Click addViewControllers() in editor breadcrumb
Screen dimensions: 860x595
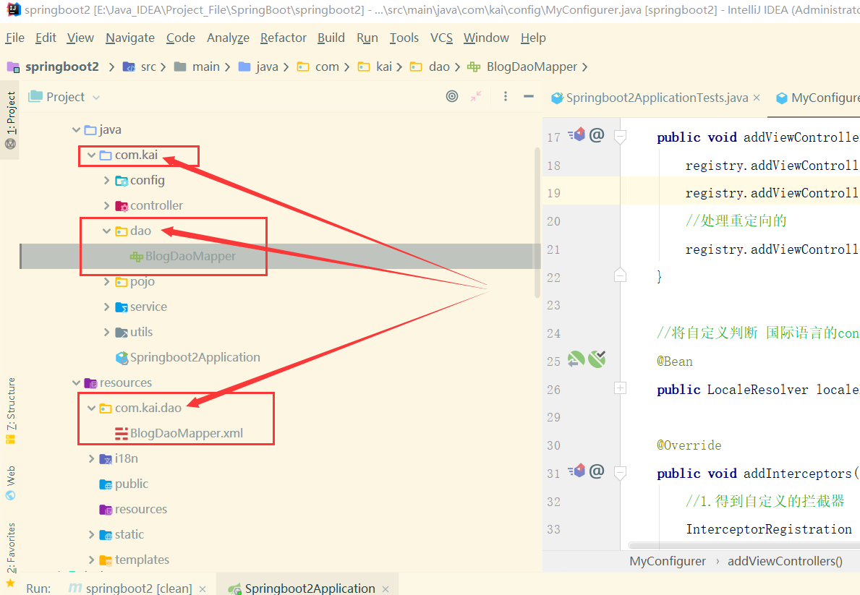[785, 561]
